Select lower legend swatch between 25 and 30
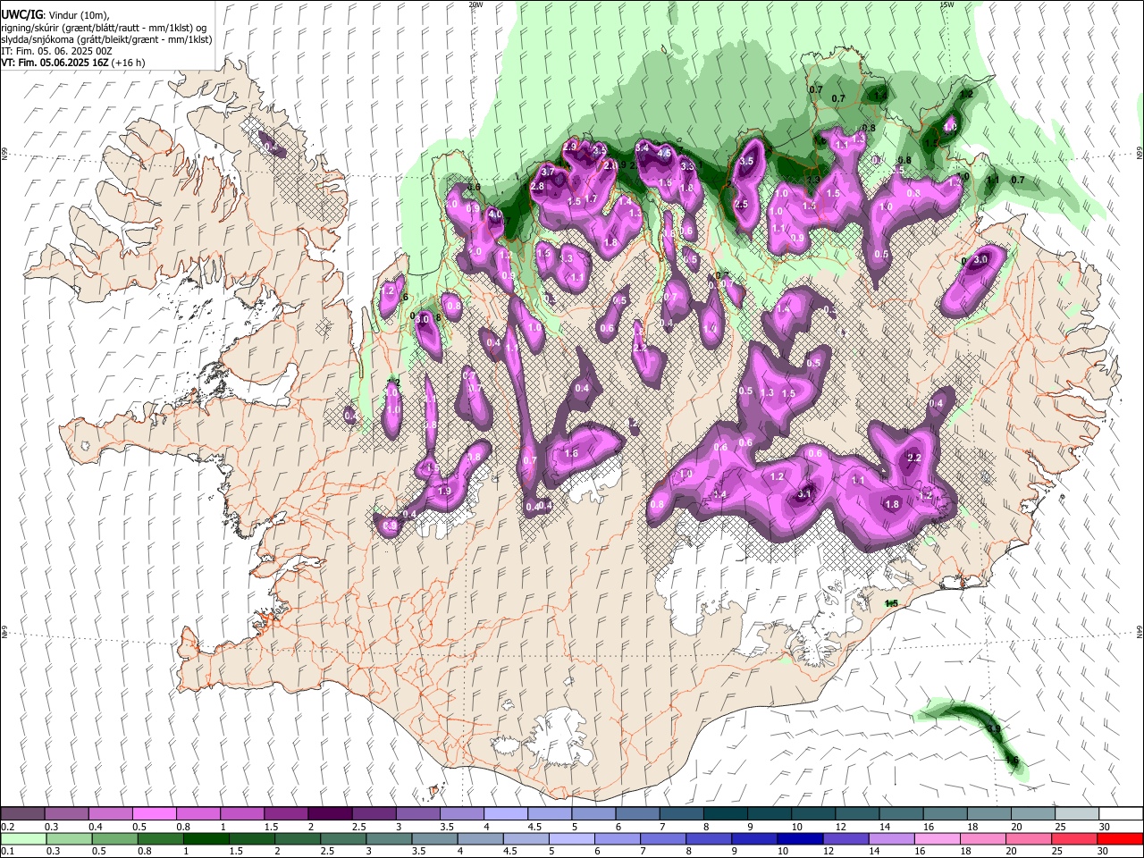1144x858 pixels. pyautogui.click(x=1073, y=838)
